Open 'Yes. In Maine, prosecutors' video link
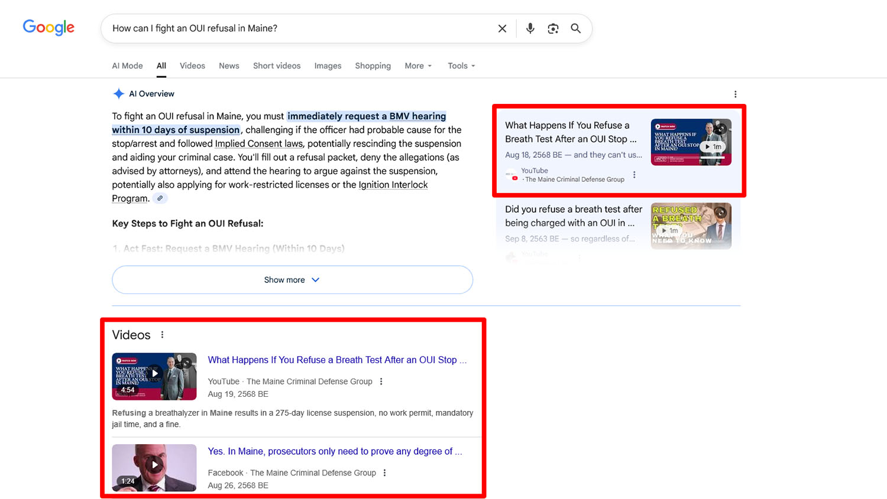The image size is (887, 499). pos(335,451)
